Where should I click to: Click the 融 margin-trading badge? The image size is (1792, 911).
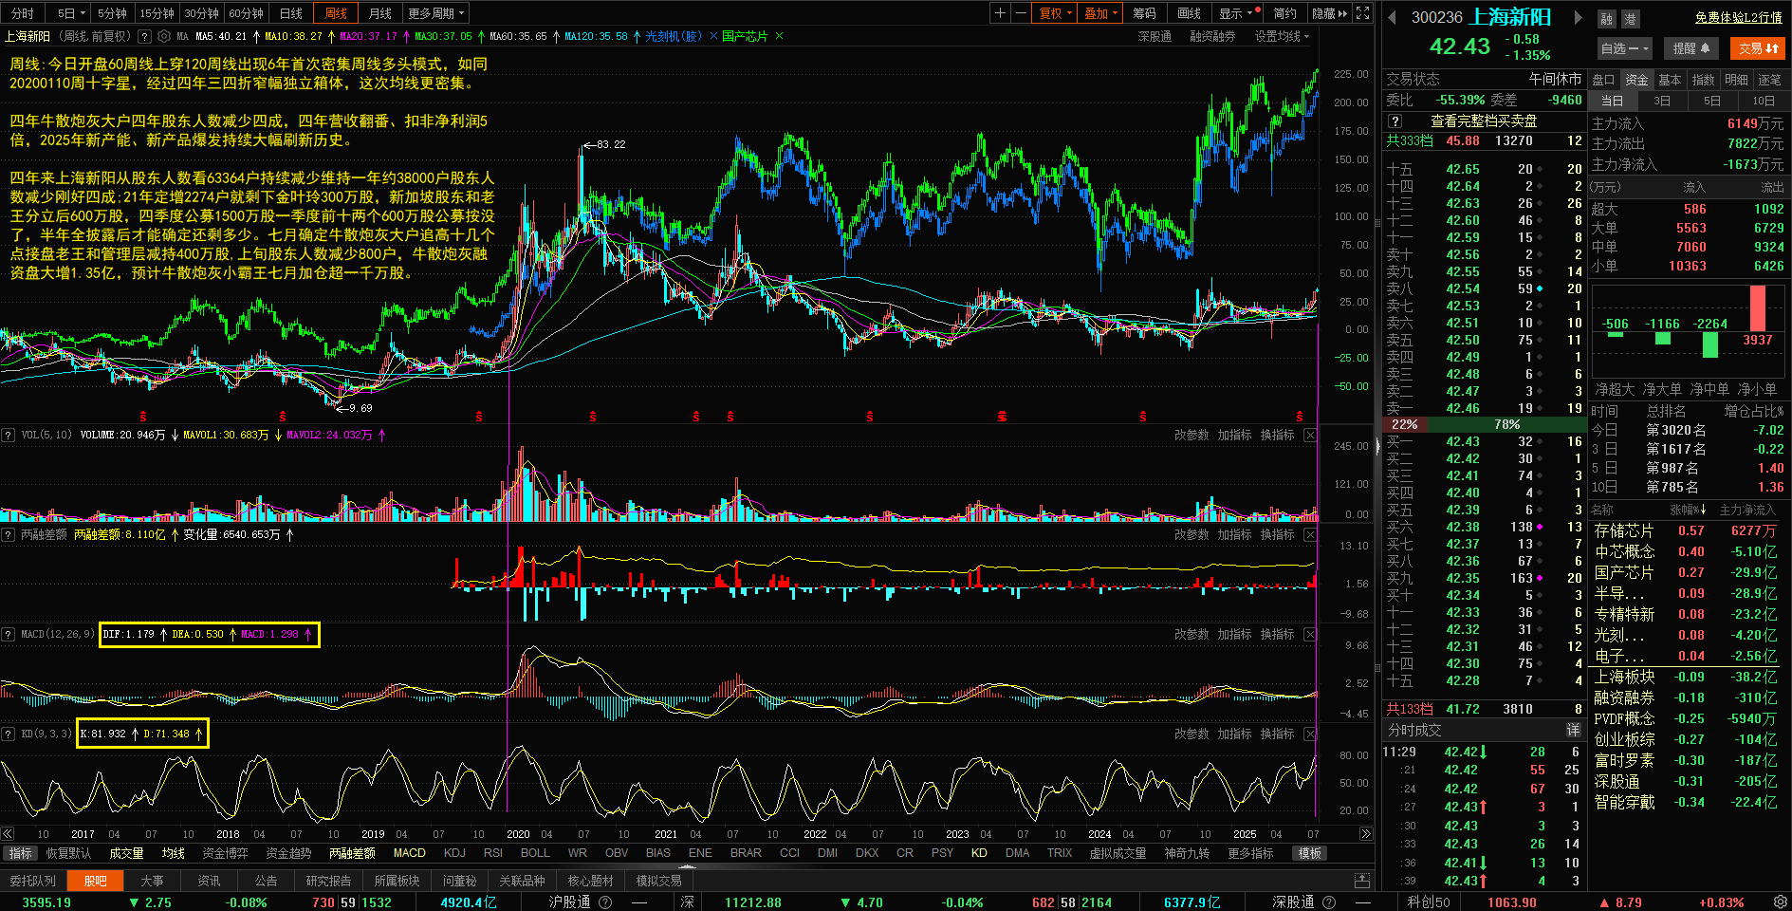point(1606,19)
